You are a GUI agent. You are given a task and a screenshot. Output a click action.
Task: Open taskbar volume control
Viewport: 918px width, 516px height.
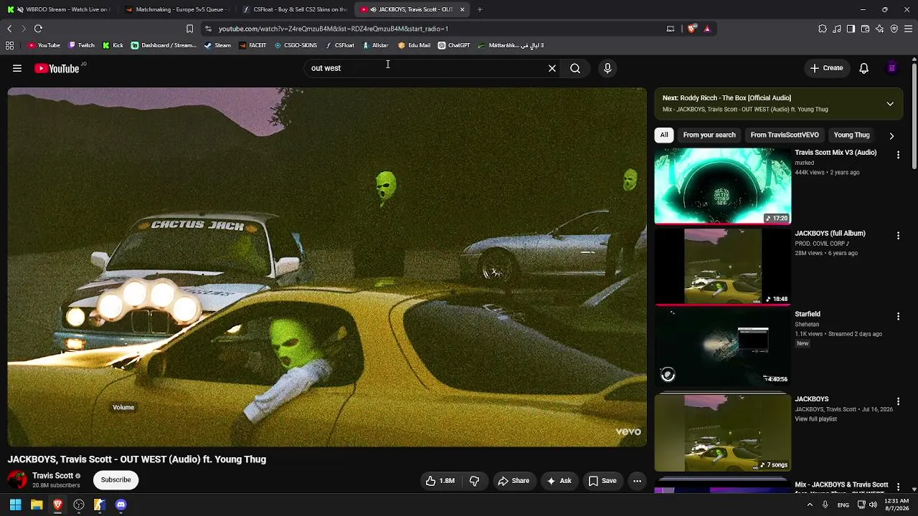point(873,505)
